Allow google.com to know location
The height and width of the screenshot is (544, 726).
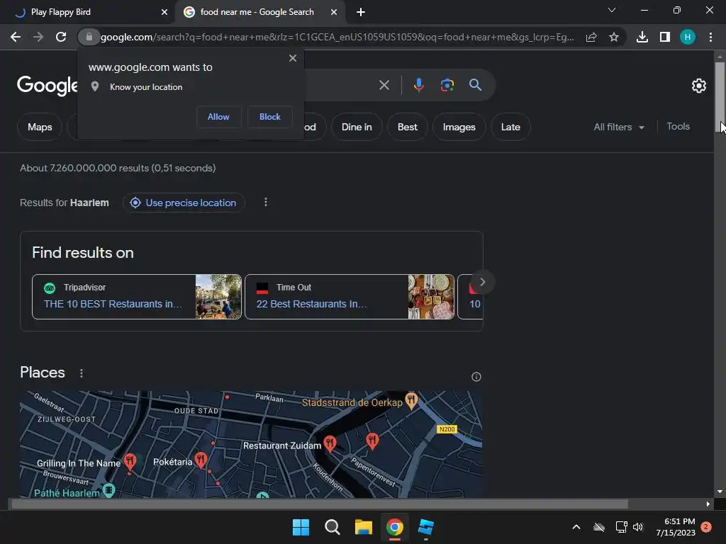218,117
